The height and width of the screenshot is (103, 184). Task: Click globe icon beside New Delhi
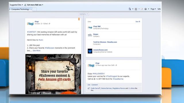click(116, 65)
